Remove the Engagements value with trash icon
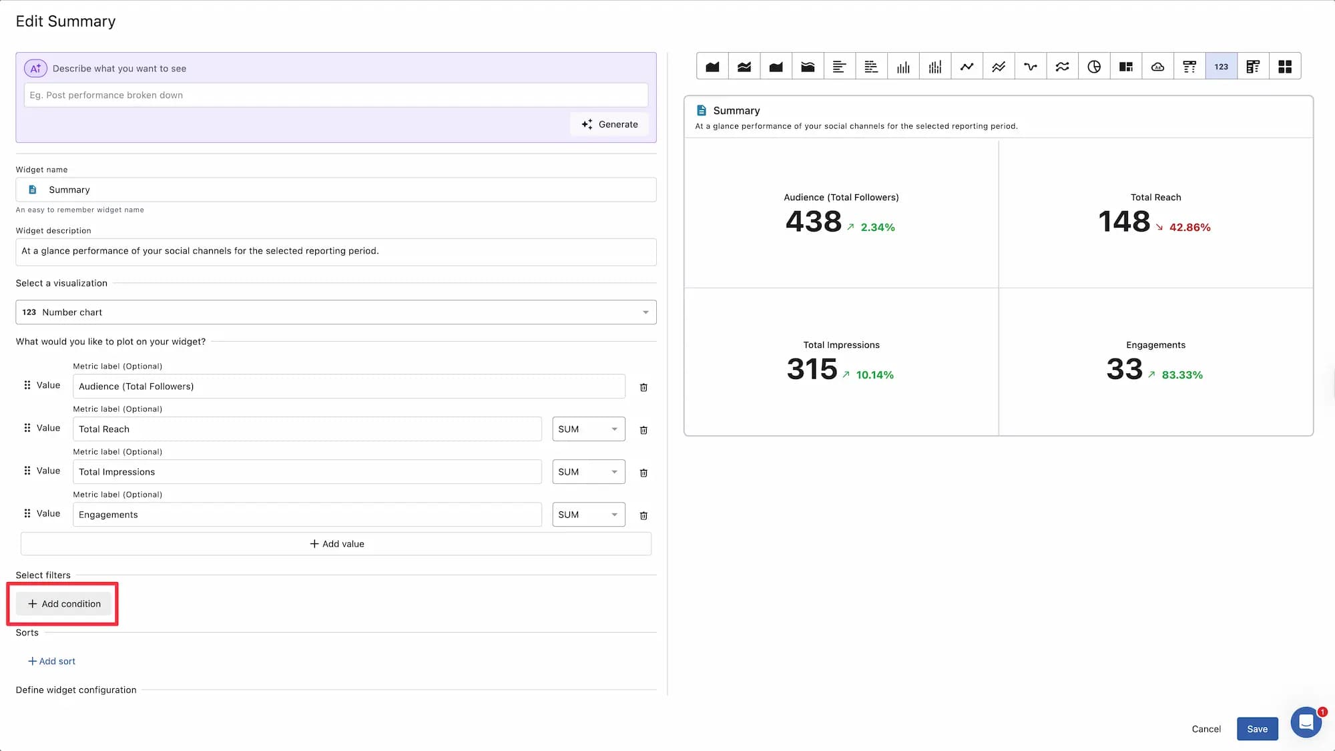Screen dimensions: 1335x751 643,515
